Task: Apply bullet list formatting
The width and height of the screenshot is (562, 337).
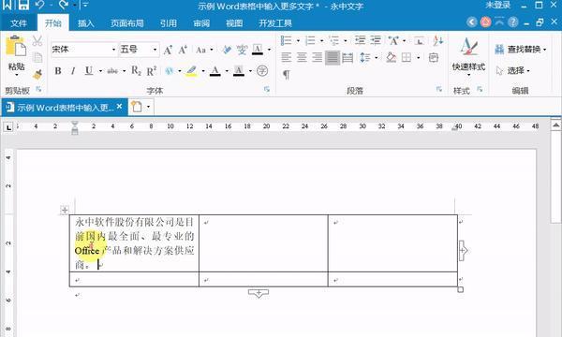Action: [286, 40]
